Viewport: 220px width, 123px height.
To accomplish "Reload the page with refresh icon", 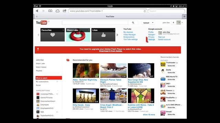I will 145,11.
